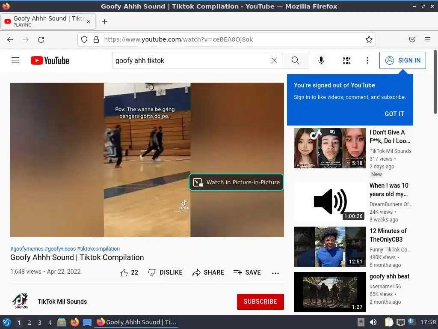Open the 'I Don't Give A F**k' video thumbnail

(330, 148)
